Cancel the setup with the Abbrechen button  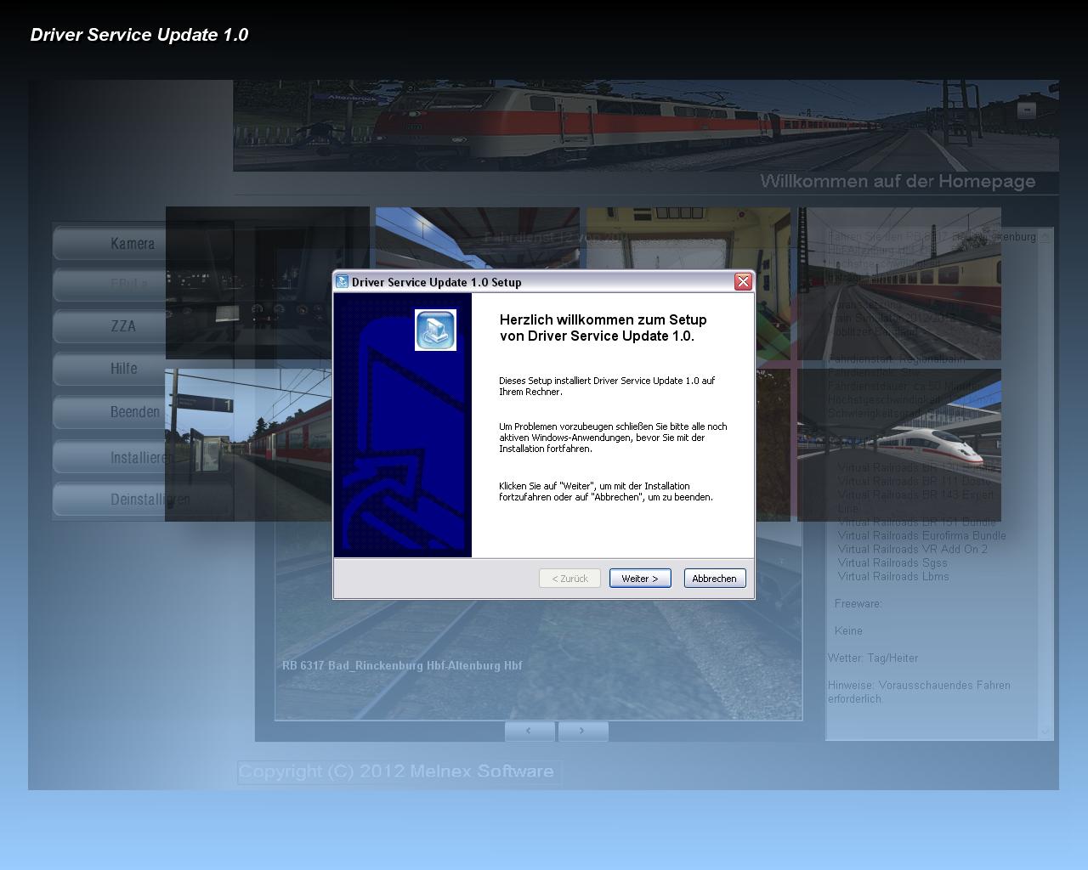click(x=715, y=579)
